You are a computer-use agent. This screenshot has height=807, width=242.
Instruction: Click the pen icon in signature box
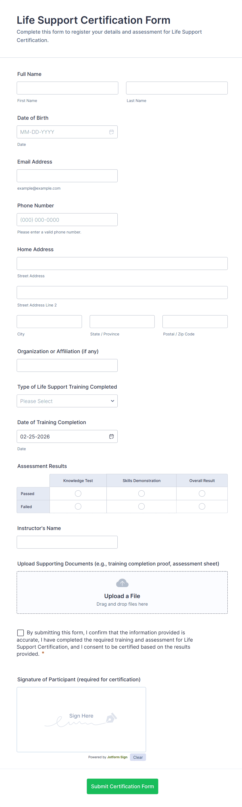pyautogui.click(x=111, y=718)
